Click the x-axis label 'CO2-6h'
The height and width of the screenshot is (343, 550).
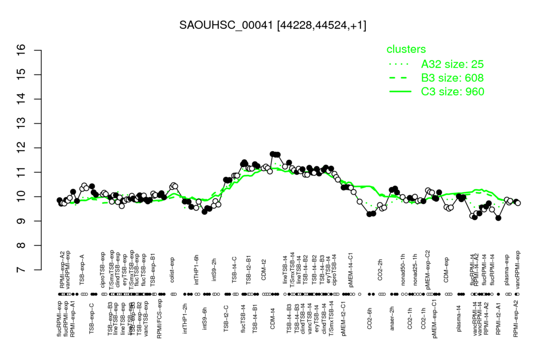coord(370,318)
